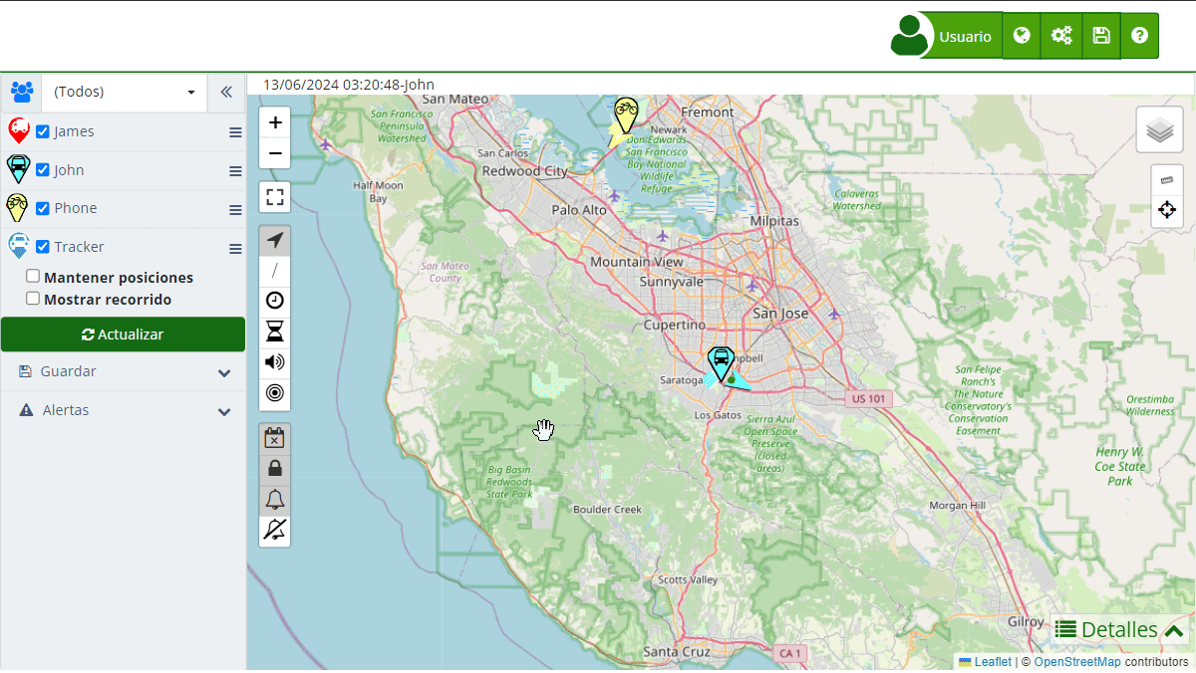This screenshot has height=673, width=1196.
Task: Click the hourglass tool icon
Action: [275, 332]
